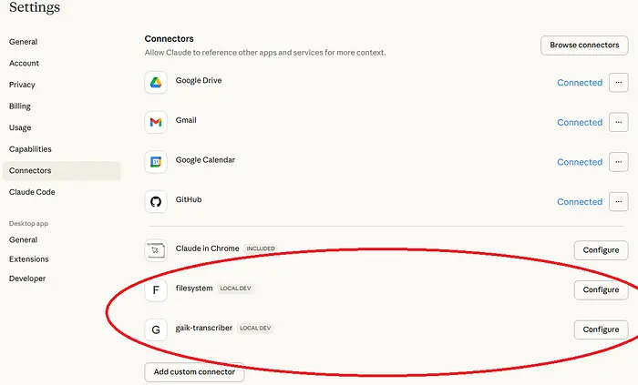
Task: Click the Google Calendar connector icon
Action: pyautogui.click(x=156, y=162)
